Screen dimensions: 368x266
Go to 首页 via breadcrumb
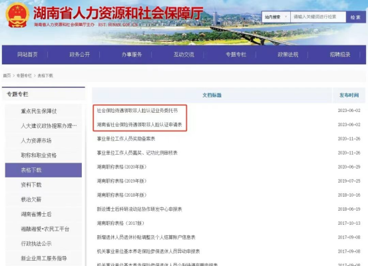7,75
